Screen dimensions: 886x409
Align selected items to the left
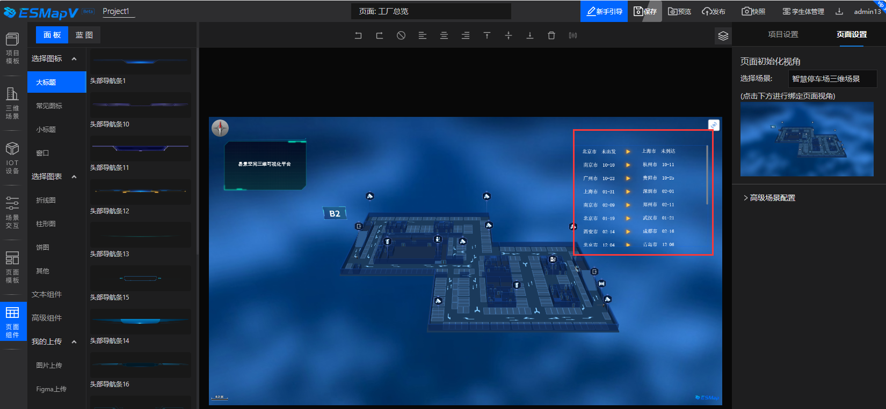(x=423, y=35)
